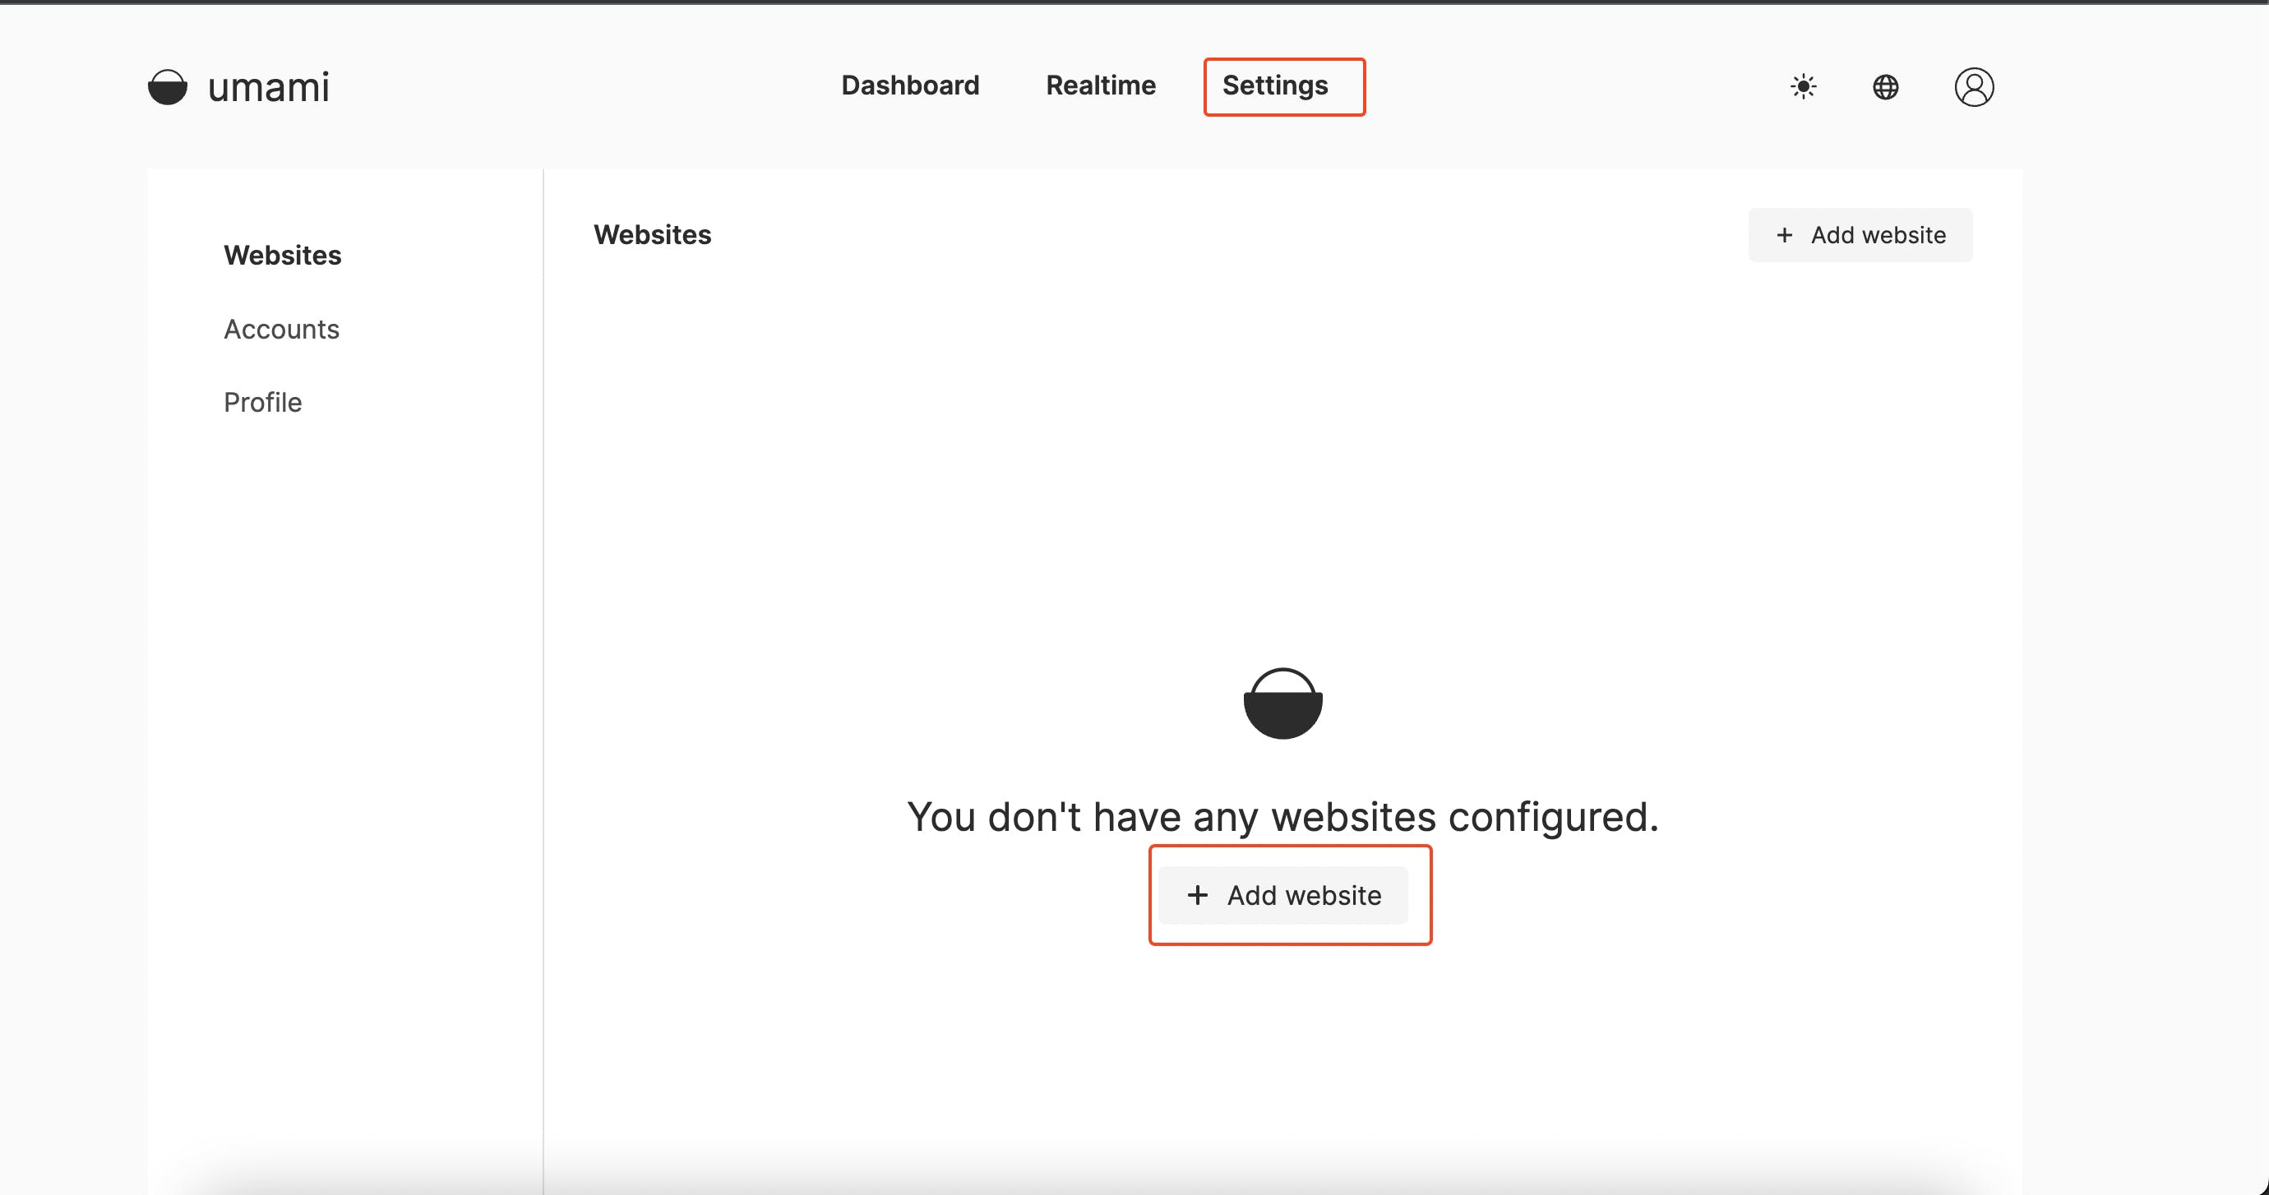The width and height of the screenshot is (2269, 1195).
Task: Click the umami bowl logo in header
Action: [168, 87]
